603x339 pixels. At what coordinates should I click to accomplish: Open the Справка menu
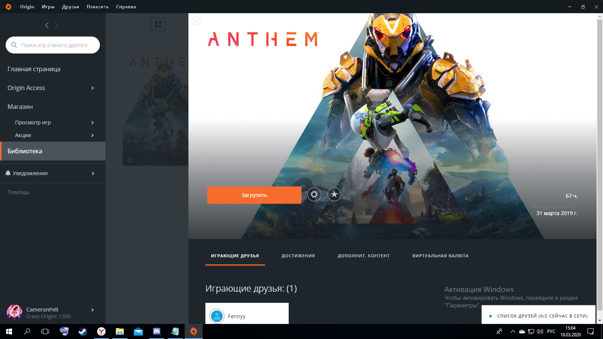tap(126, 7)
